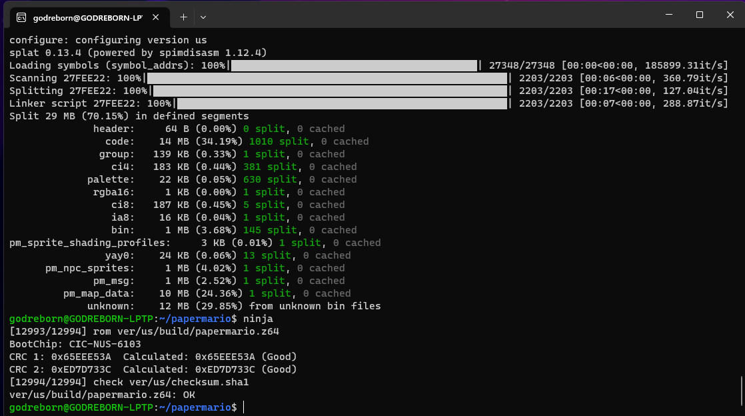Click the text 'configure: configuring version us'
The image size is (745, 416).
pyautogui.click(x=108, y=40)
